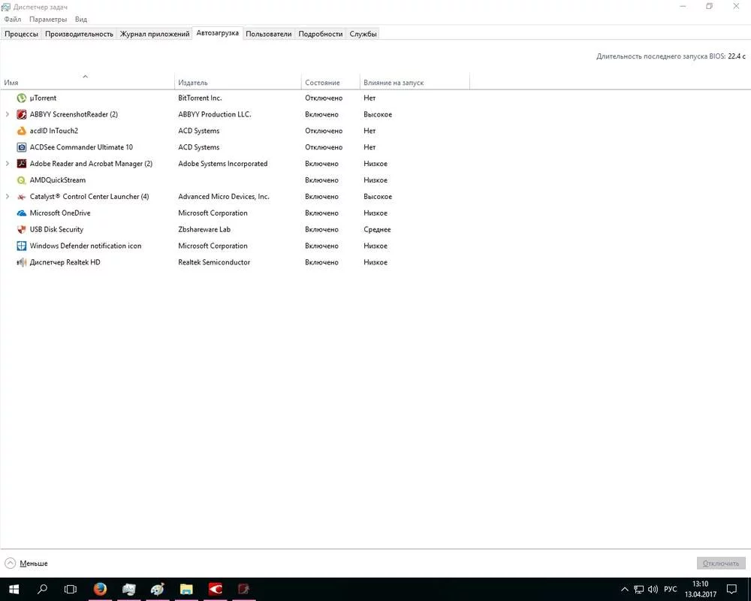
Task: Open the Службы tab
Action: 363,34
